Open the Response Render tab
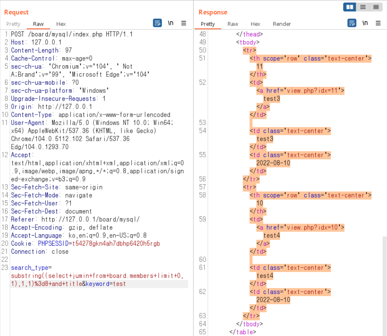The width and height of the screenshot is (387, 336). tap(282, 24)
